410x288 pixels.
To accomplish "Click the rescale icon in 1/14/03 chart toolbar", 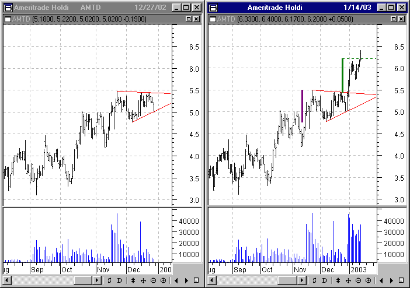I will [314, 280].
